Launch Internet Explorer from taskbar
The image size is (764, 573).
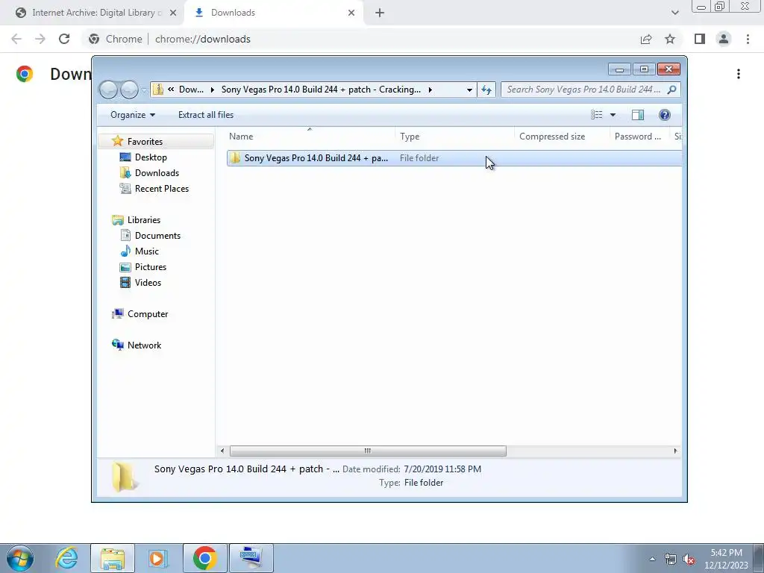coord(66,558)
